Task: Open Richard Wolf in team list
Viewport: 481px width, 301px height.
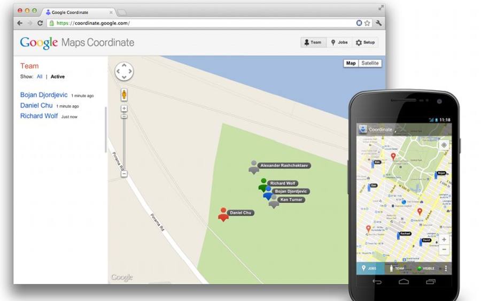Action: click(39, 116)
